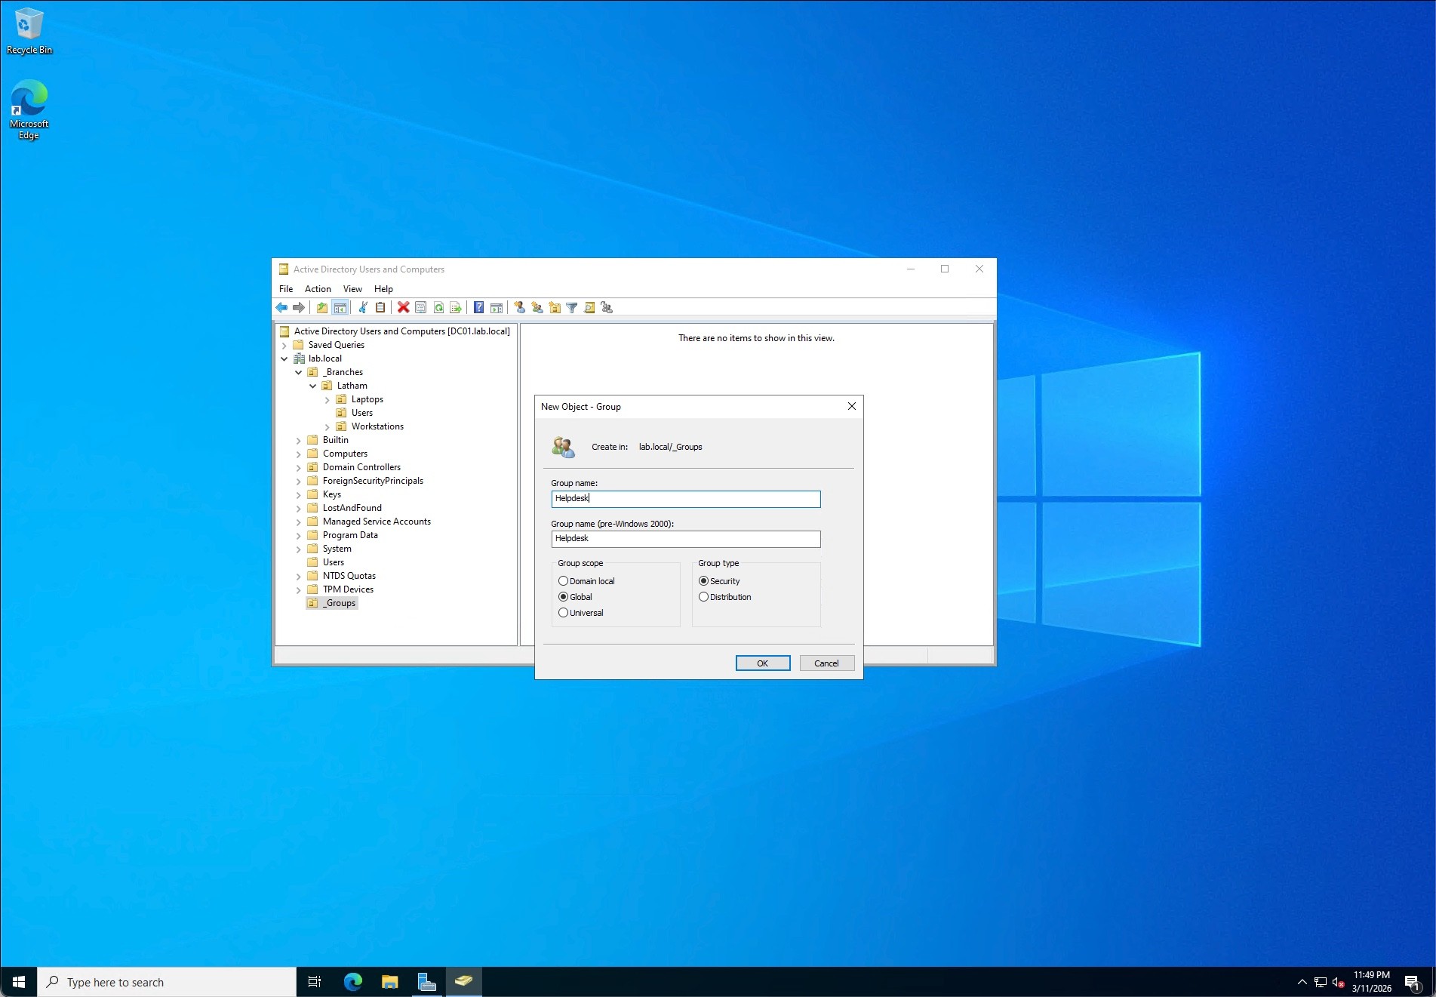Click the Refresh toolbar icon
The height and width of the screenshot is (997, 1436).
[438, 307]
